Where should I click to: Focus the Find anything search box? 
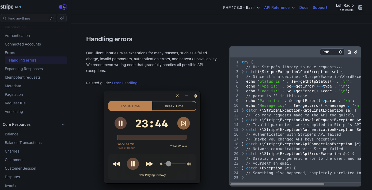click(28, 18)
